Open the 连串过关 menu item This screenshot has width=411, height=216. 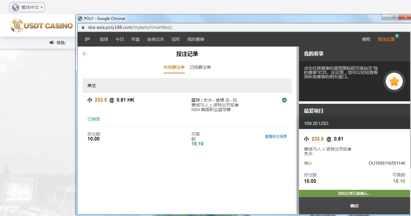tap(156, 39)
